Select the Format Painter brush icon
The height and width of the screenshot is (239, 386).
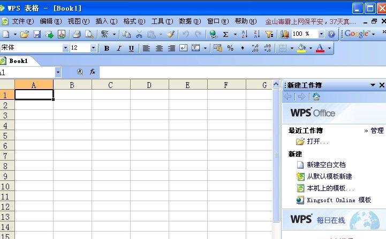pyautogui.click(x=170, y=34)
